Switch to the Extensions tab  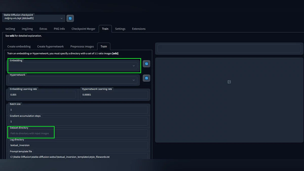click(x=139, y=29)
